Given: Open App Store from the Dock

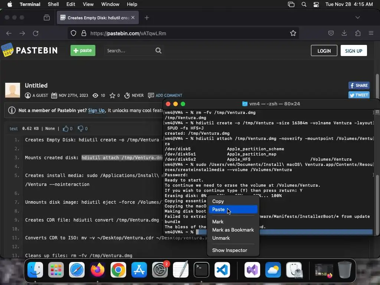Looking at the screenshot, I should pos(139,270).
